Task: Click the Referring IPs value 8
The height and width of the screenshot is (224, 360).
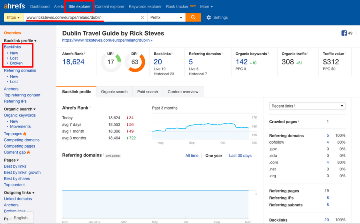Action: 328,198
